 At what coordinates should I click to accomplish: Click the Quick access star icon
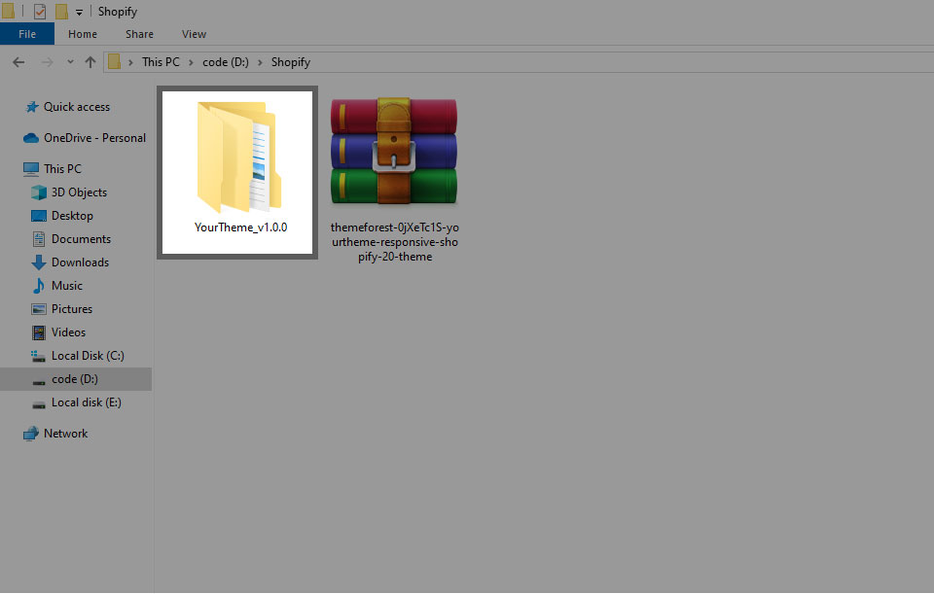pos(31,107)
